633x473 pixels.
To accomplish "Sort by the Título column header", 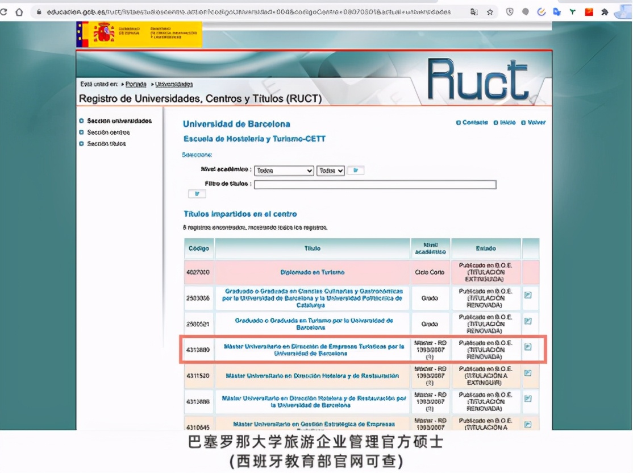I will pyautogui.click(x=313, y=248).
